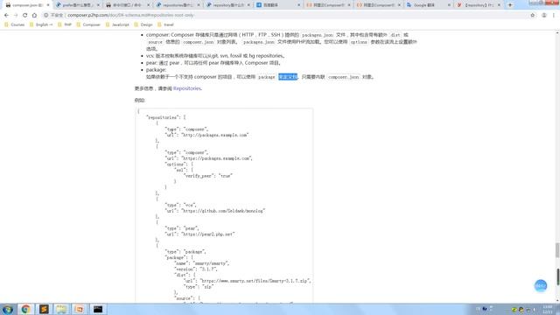Close the composer.json tab
The width and height of the screenshot is (560, 315).
click(48, 5)
